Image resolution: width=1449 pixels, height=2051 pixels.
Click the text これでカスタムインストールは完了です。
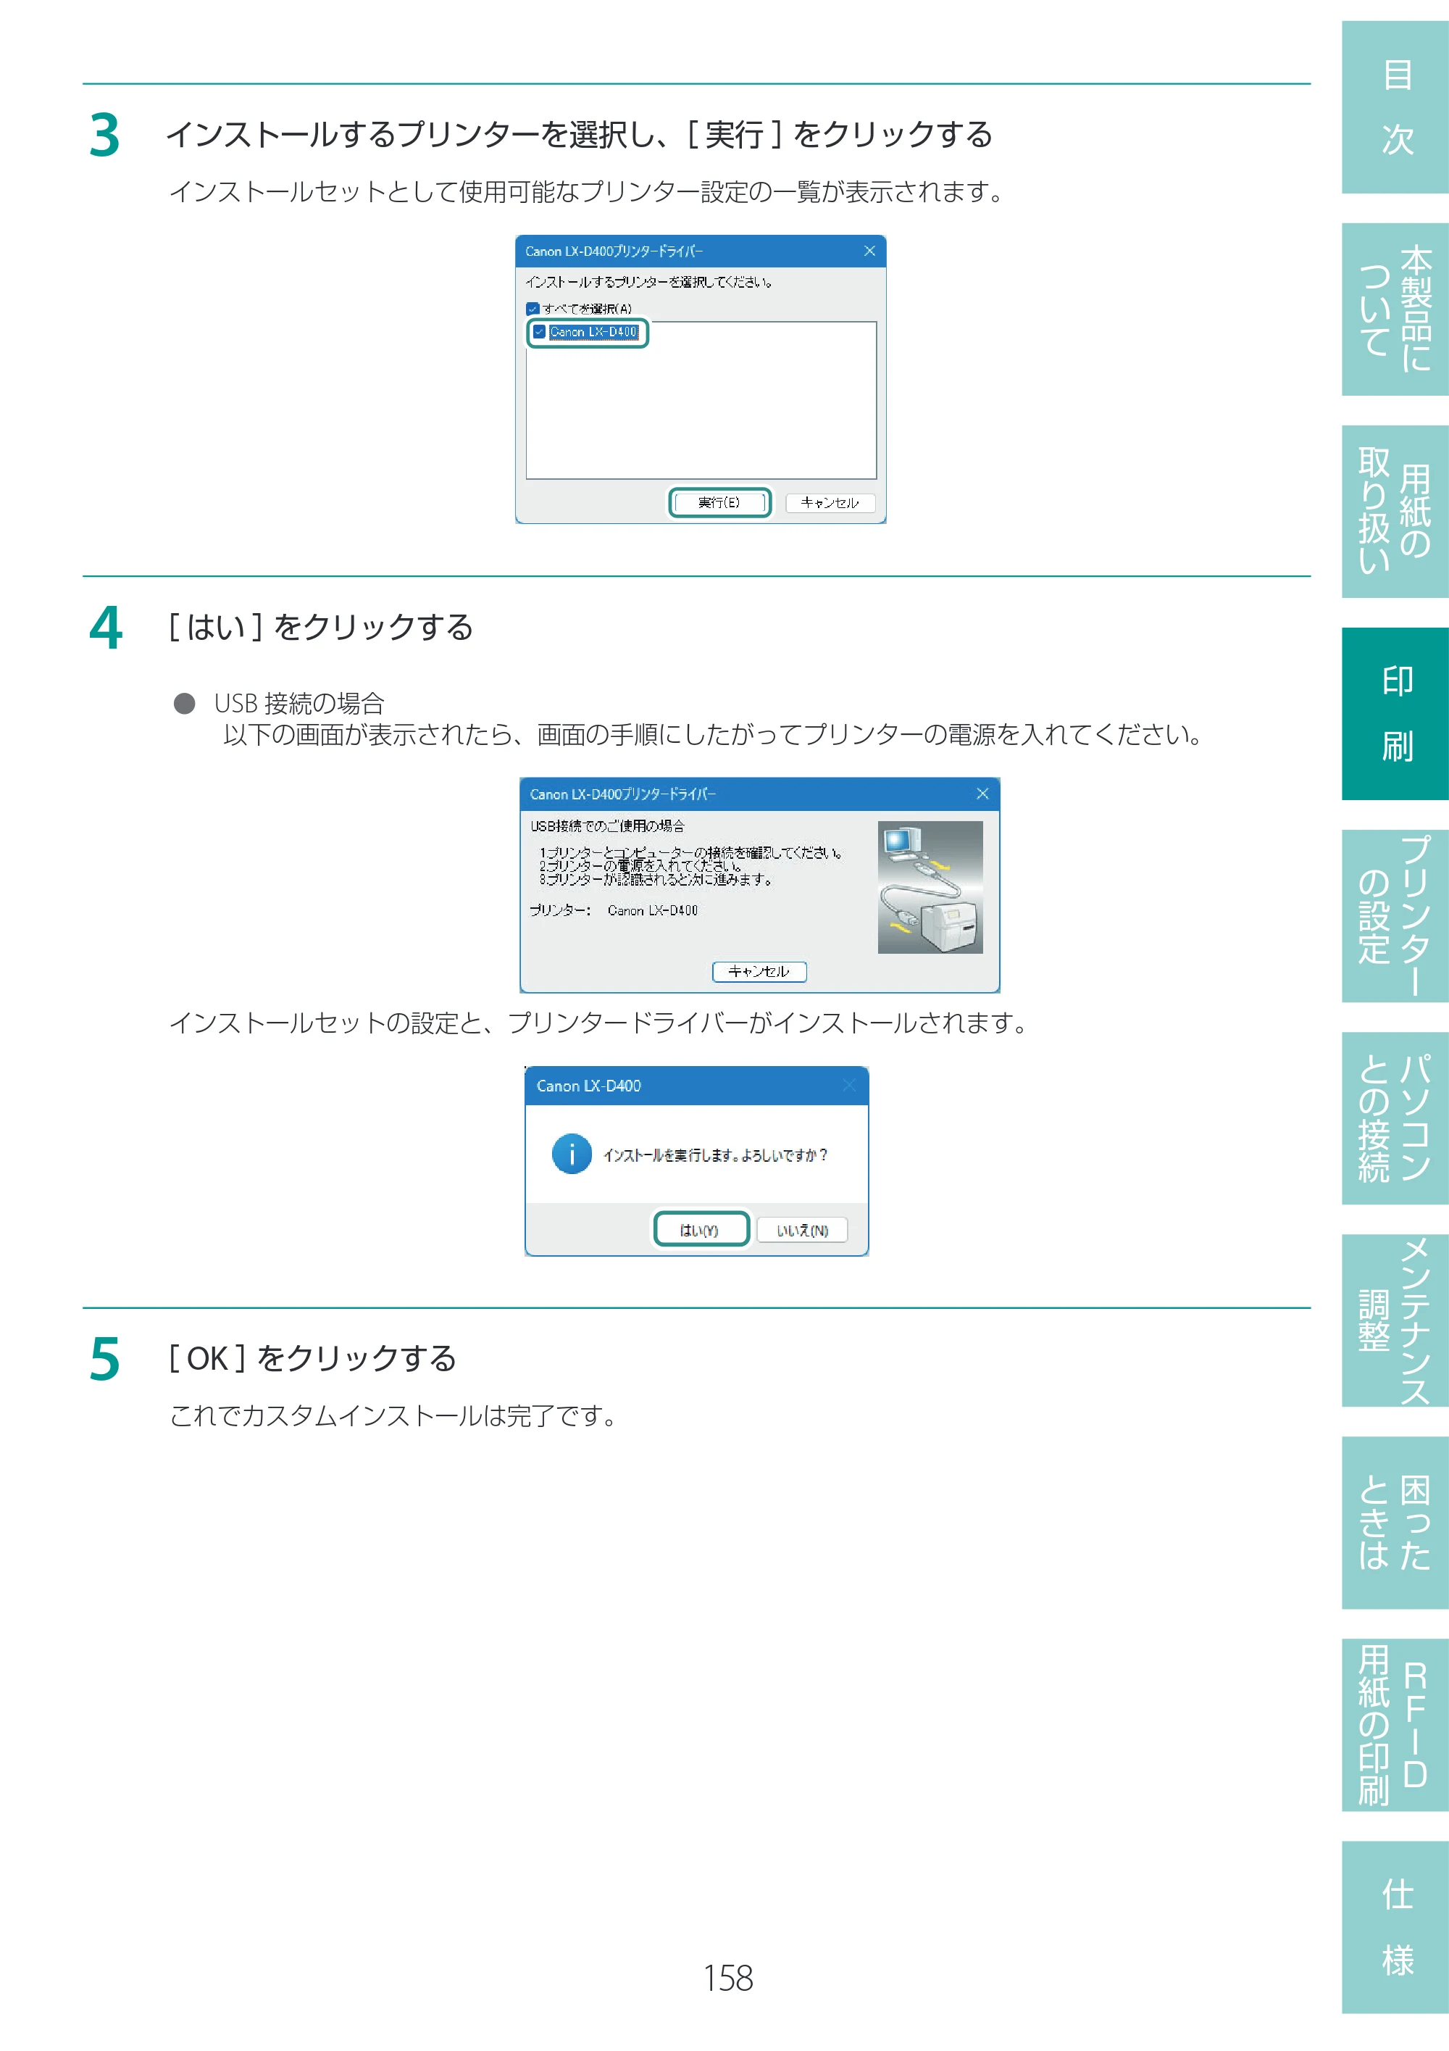pyautogui.click(x=393, y=1416)
